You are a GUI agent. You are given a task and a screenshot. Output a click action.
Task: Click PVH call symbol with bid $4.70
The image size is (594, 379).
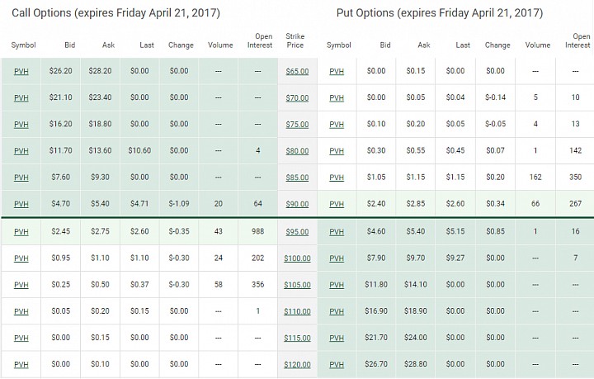pyautogui.click(x=21, y=204)
